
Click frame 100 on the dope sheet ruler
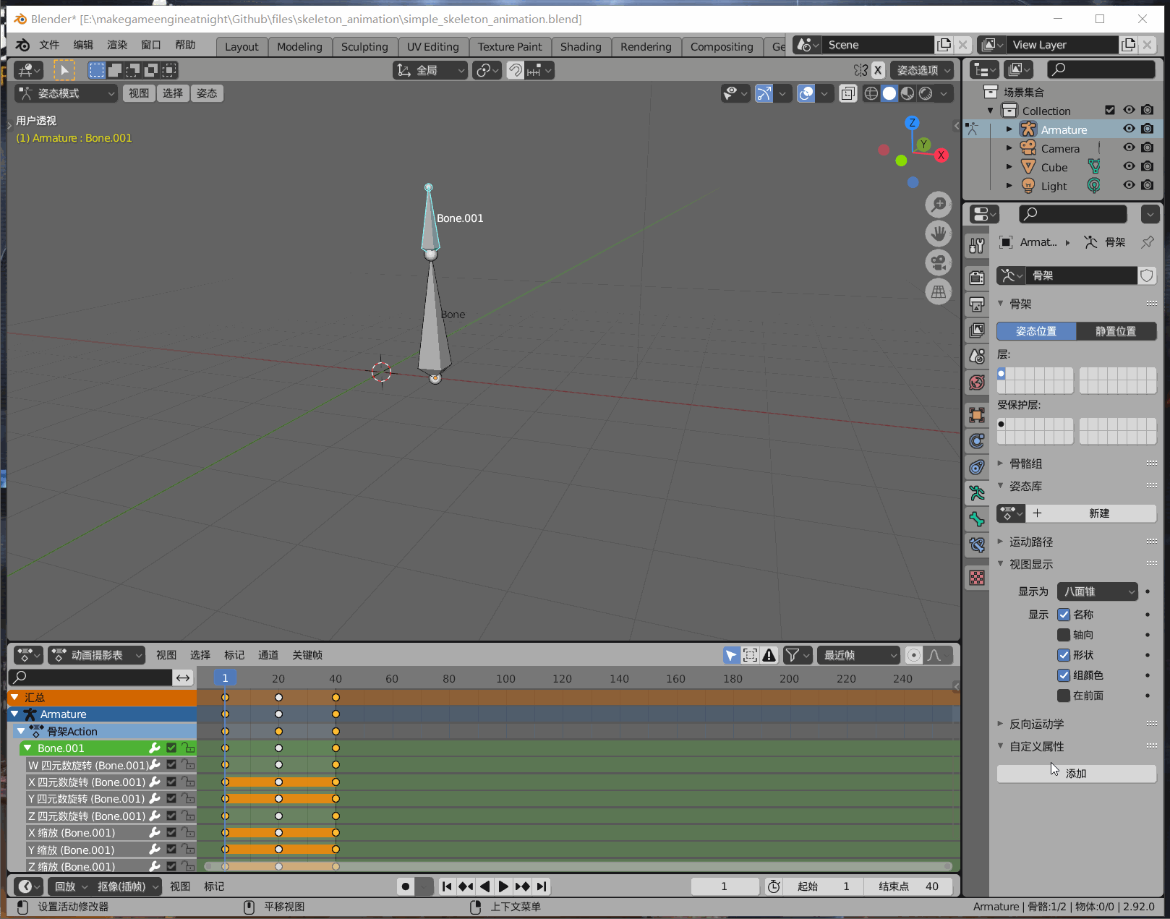pos(505,679)
